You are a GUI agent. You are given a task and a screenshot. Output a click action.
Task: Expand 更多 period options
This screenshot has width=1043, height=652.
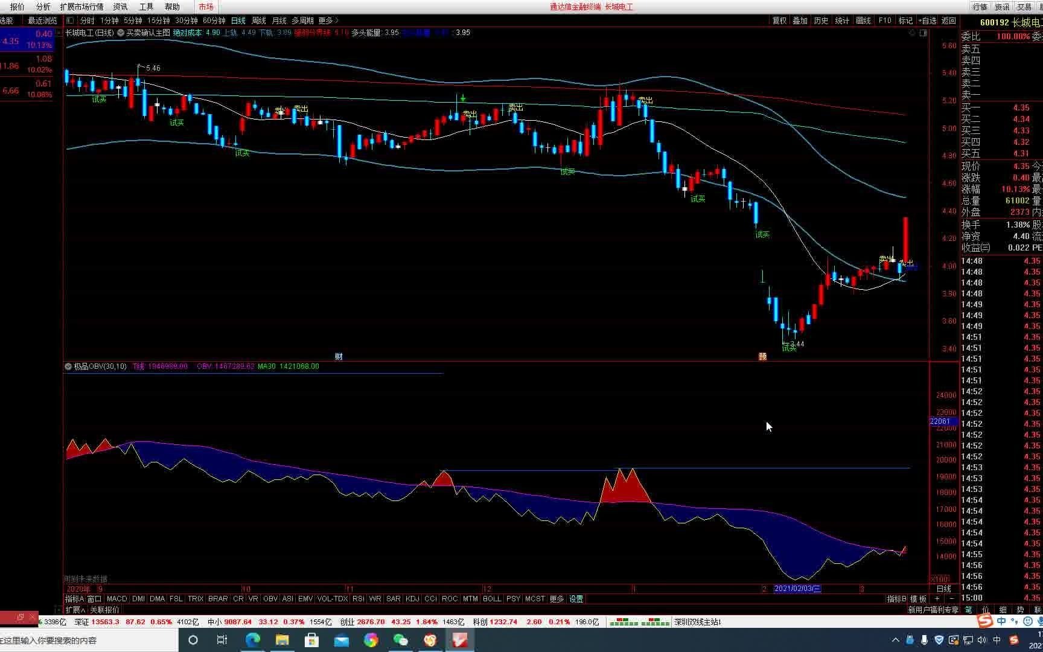tap(328, 21)
